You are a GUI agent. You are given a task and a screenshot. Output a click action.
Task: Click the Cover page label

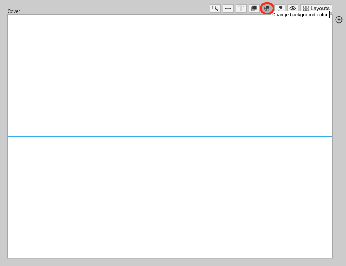(x=14, y=11)
